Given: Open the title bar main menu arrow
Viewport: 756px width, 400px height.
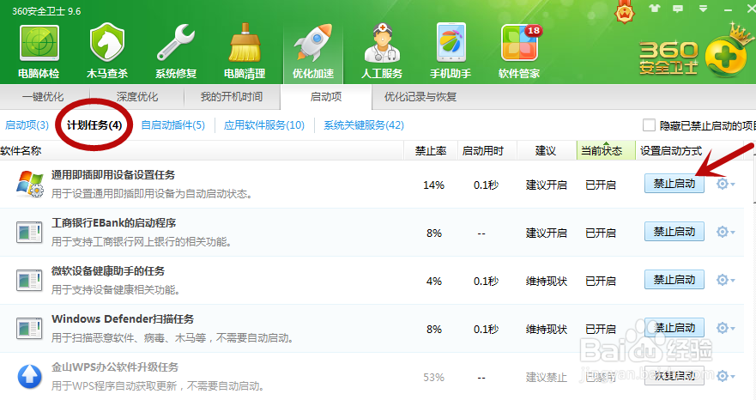Looking at the screenshot, I should pos(703,9).
